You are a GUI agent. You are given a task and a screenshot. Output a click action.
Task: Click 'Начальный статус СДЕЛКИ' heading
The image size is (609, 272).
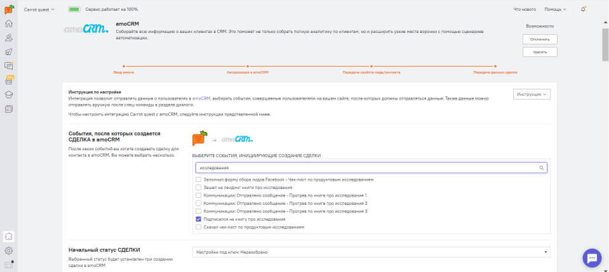pos(104,250)
